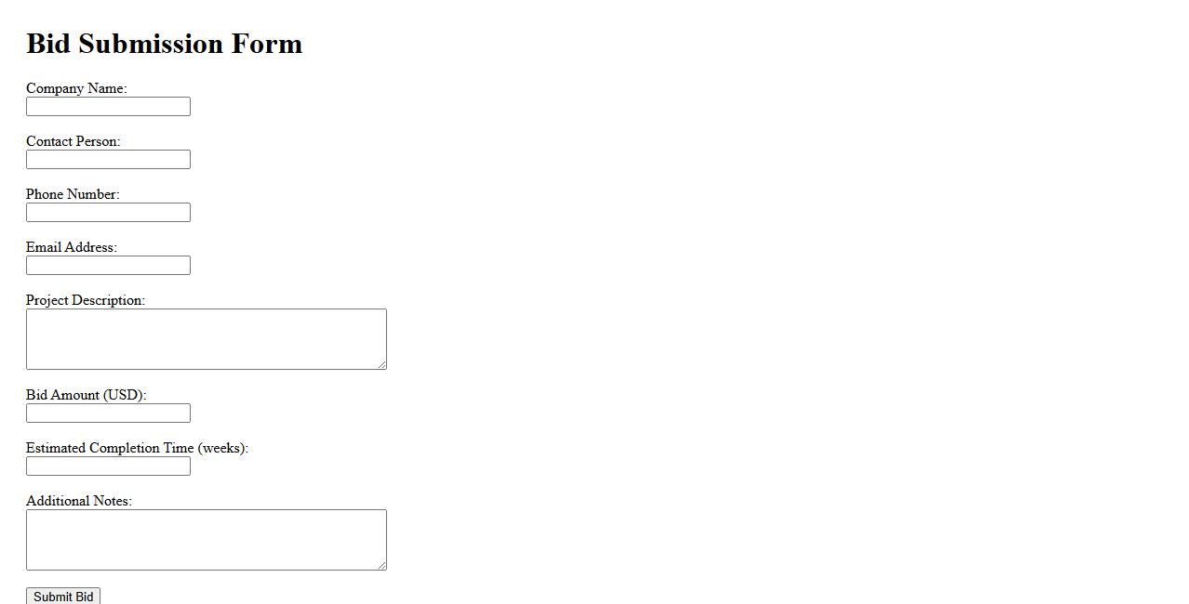The height and width of the screenshot is (604, 1189).
Task: Click the "Company Name:" label
Action: [x=76, y=88]
